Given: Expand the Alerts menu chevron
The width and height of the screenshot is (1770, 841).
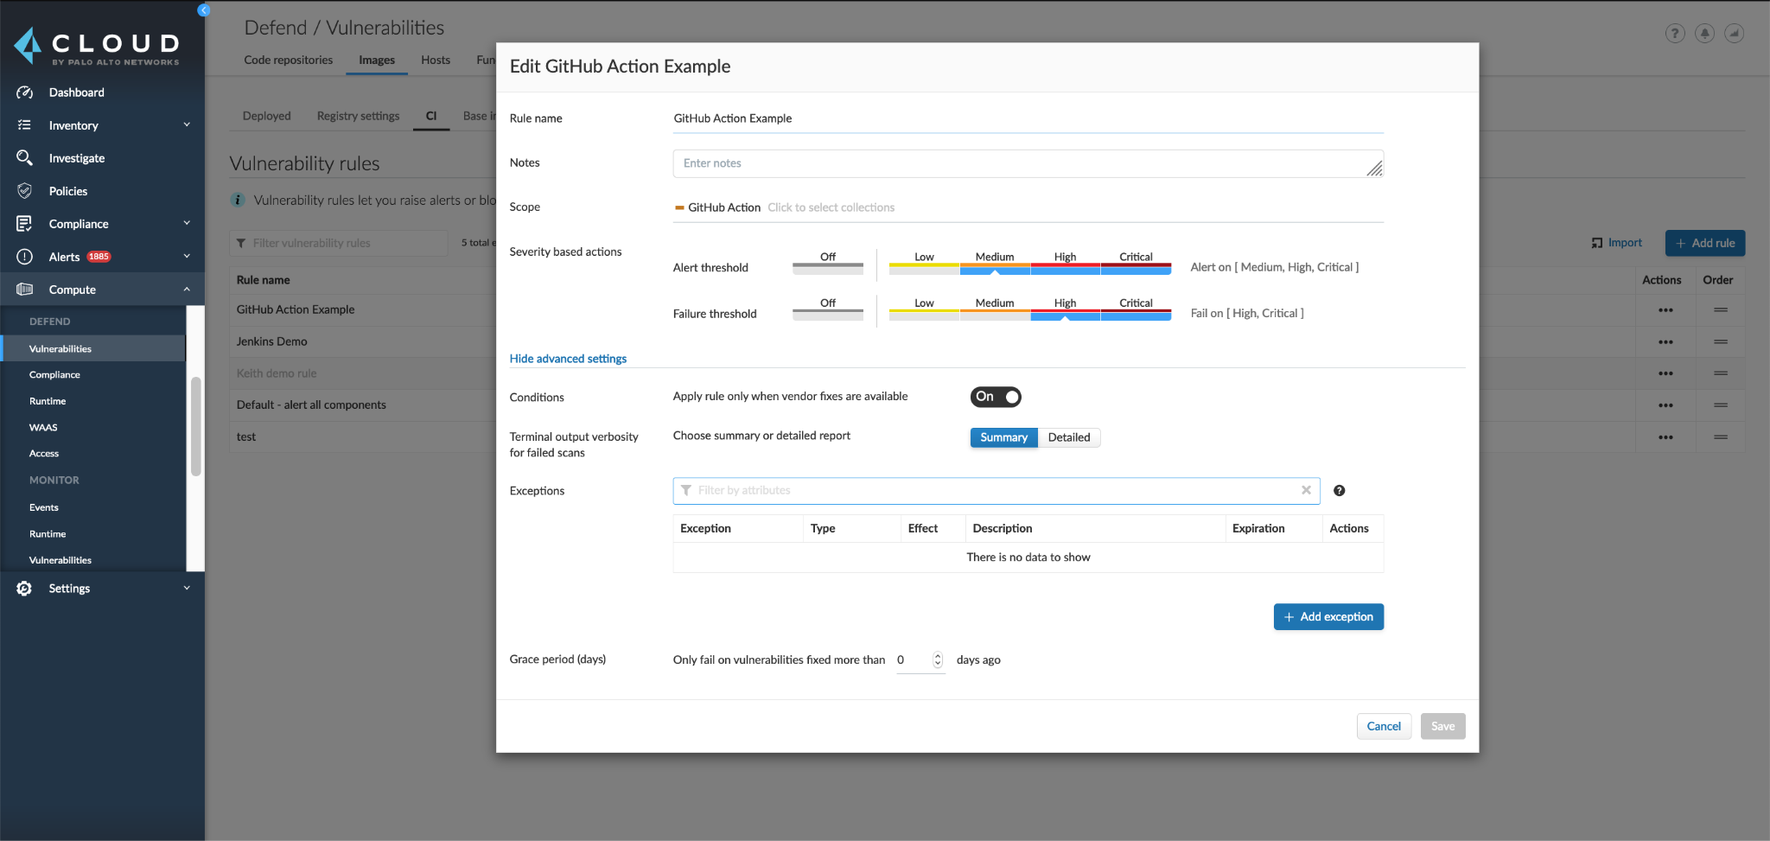Looking at the screenshot, I should (x=187, y=256).
